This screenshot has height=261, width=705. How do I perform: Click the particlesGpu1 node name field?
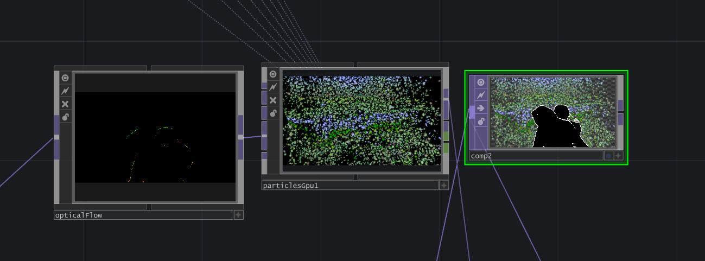[x=350, y=186]
